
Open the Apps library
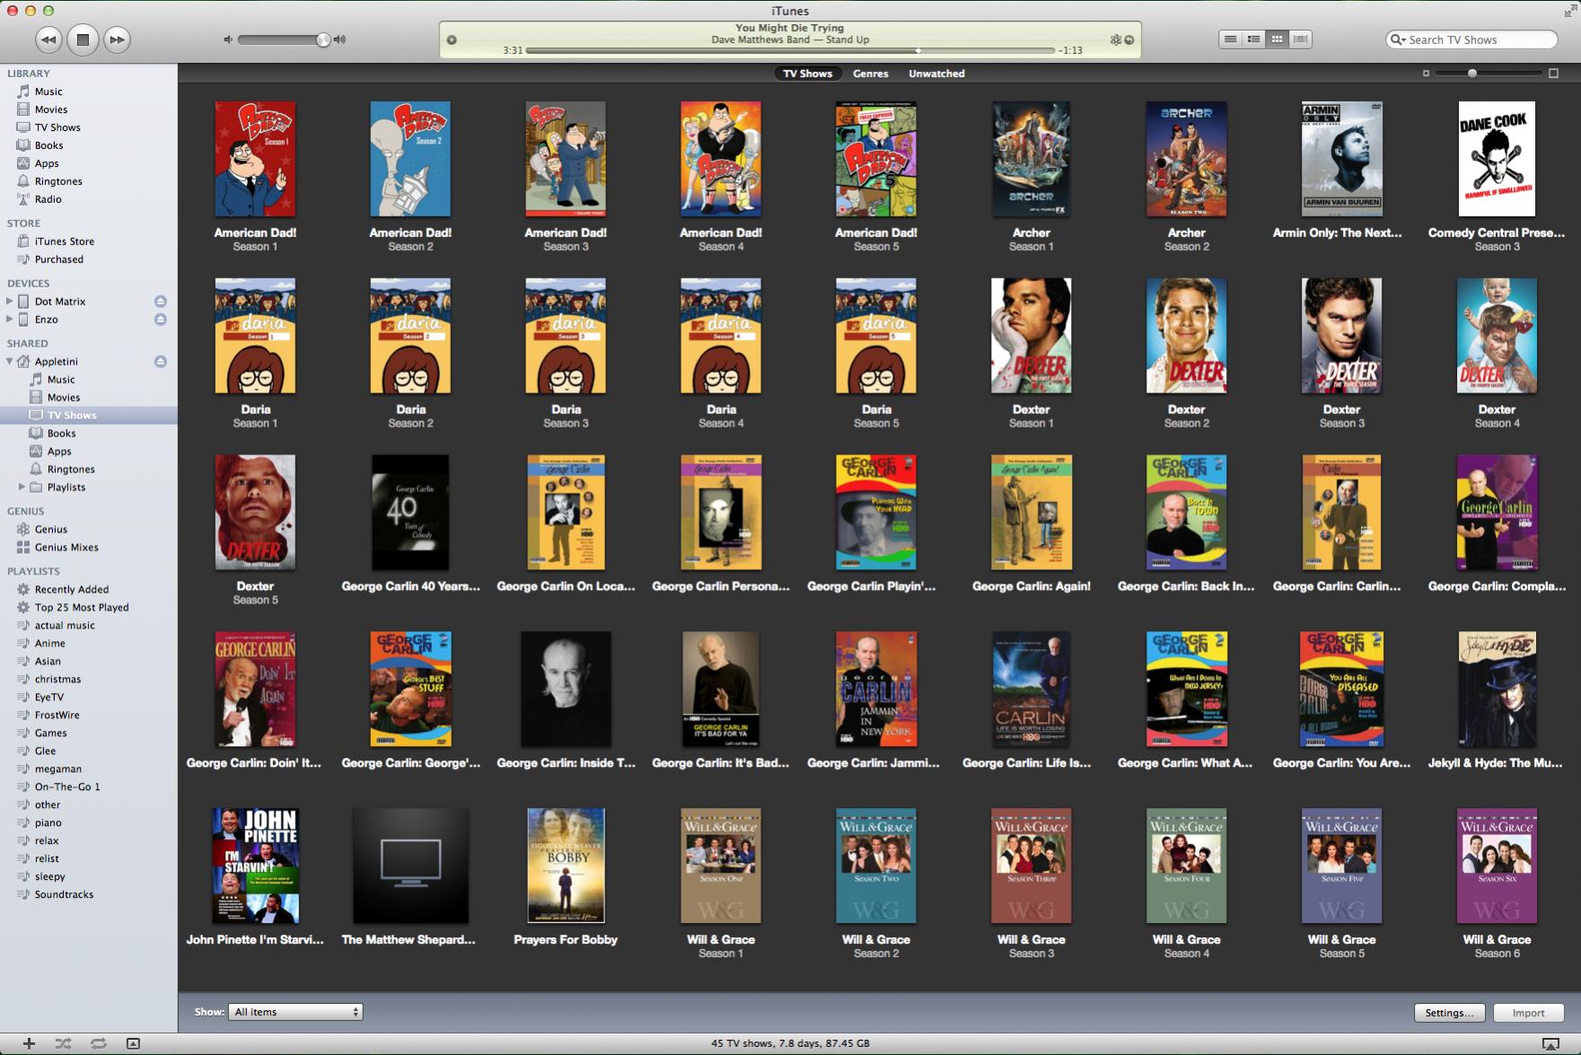[47, 163]
